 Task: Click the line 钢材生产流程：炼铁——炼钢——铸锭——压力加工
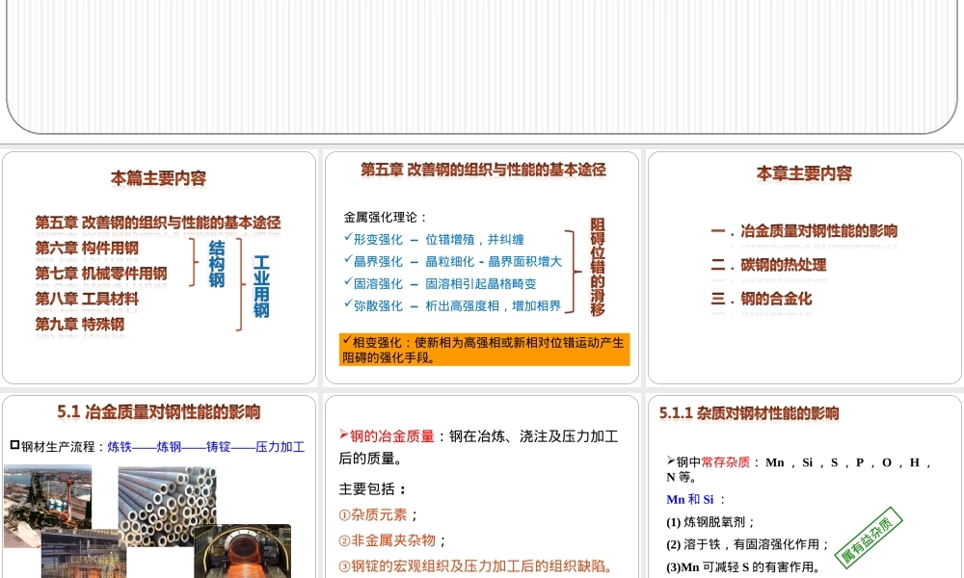157,447
